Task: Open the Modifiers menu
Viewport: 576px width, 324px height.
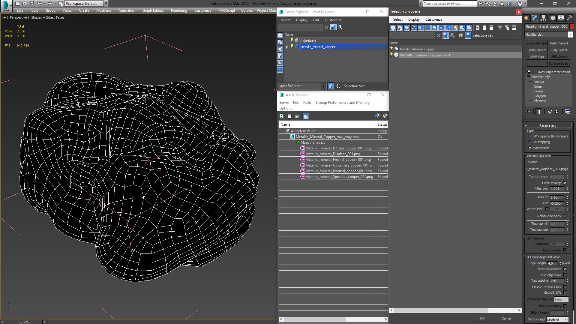Action: click(x=103, y=10)
